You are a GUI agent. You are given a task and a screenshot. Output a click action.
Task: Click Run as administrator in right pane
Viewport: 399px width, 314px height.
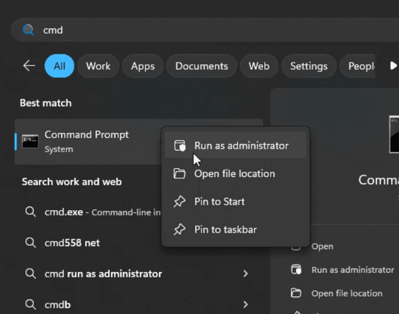(x=352, y=270)
